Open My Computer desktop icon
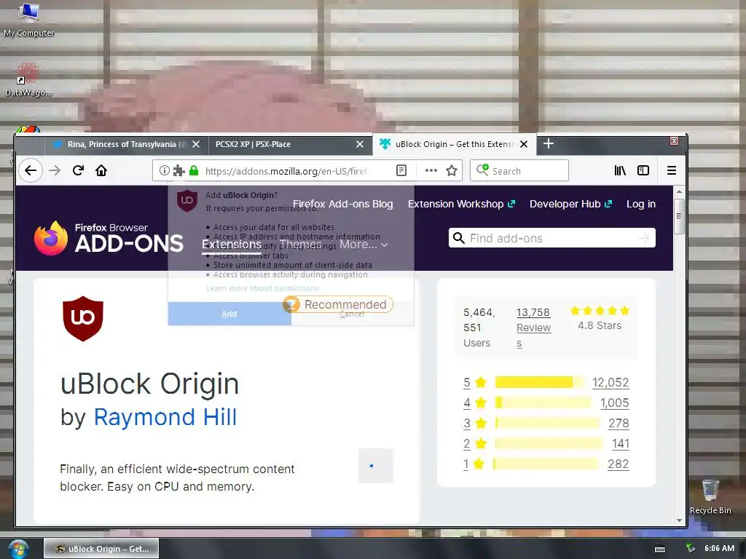The height and width of the screenshot is (559, 746). click(28, 19)
